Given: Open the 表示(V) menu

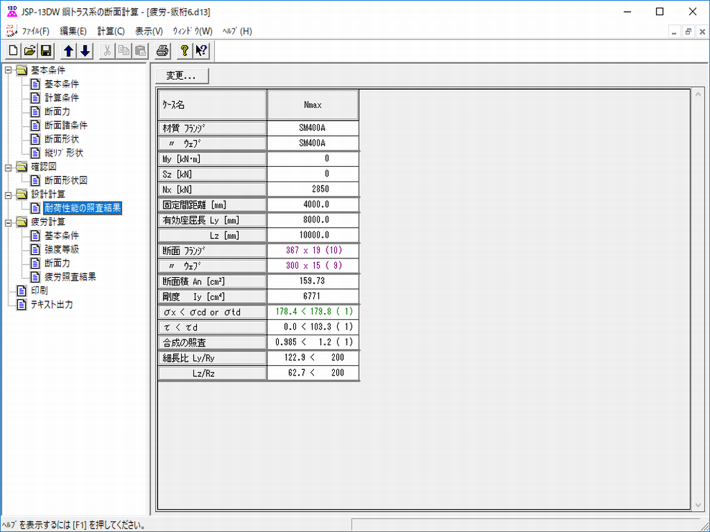Looking at the screenshot, I should (148, 31).
